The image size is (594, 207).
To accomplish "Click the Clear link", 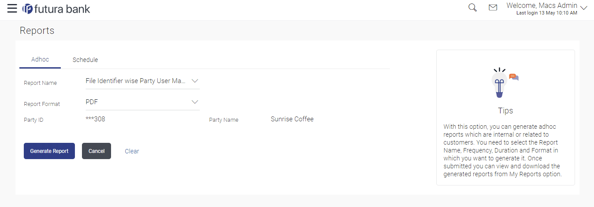I will 132,151.
